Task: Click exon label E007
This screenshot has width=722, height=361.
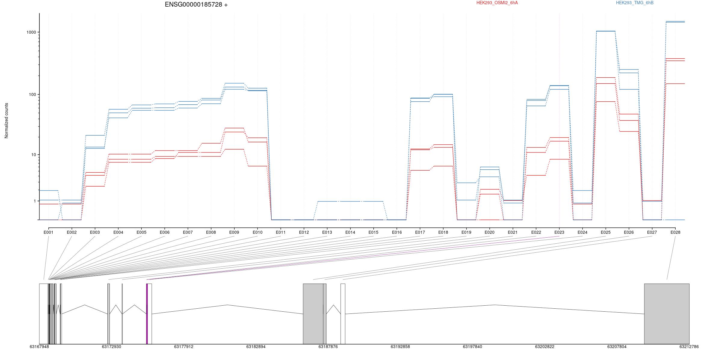Action: click(x=188, y=232)
